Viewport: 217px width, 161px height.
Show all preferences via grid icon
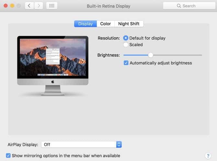52,6
